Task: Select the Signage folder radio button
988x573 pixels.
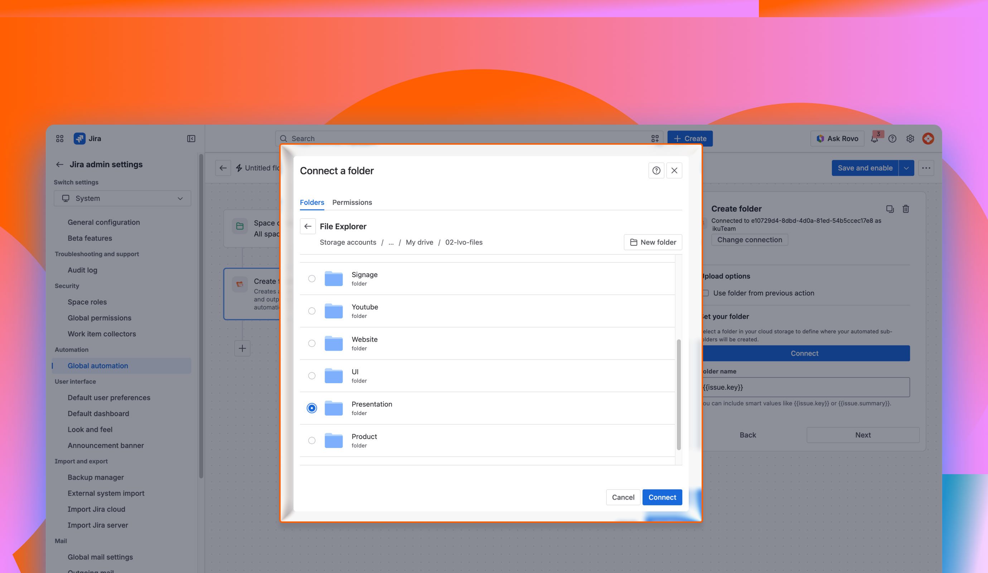Action: (312, 279)
